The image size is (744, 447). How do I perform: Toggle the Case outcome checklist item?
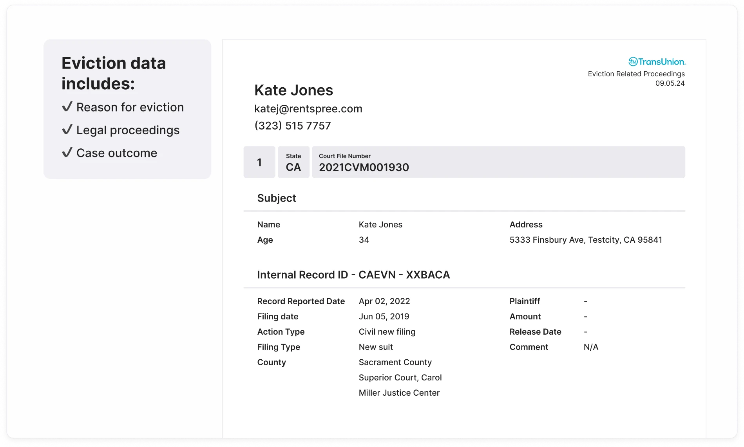coord(116,153)
